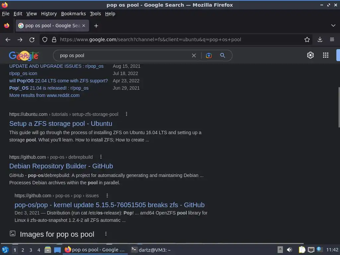Open the Google apps grid
340x255 pixels.
[x=325, y=55]
